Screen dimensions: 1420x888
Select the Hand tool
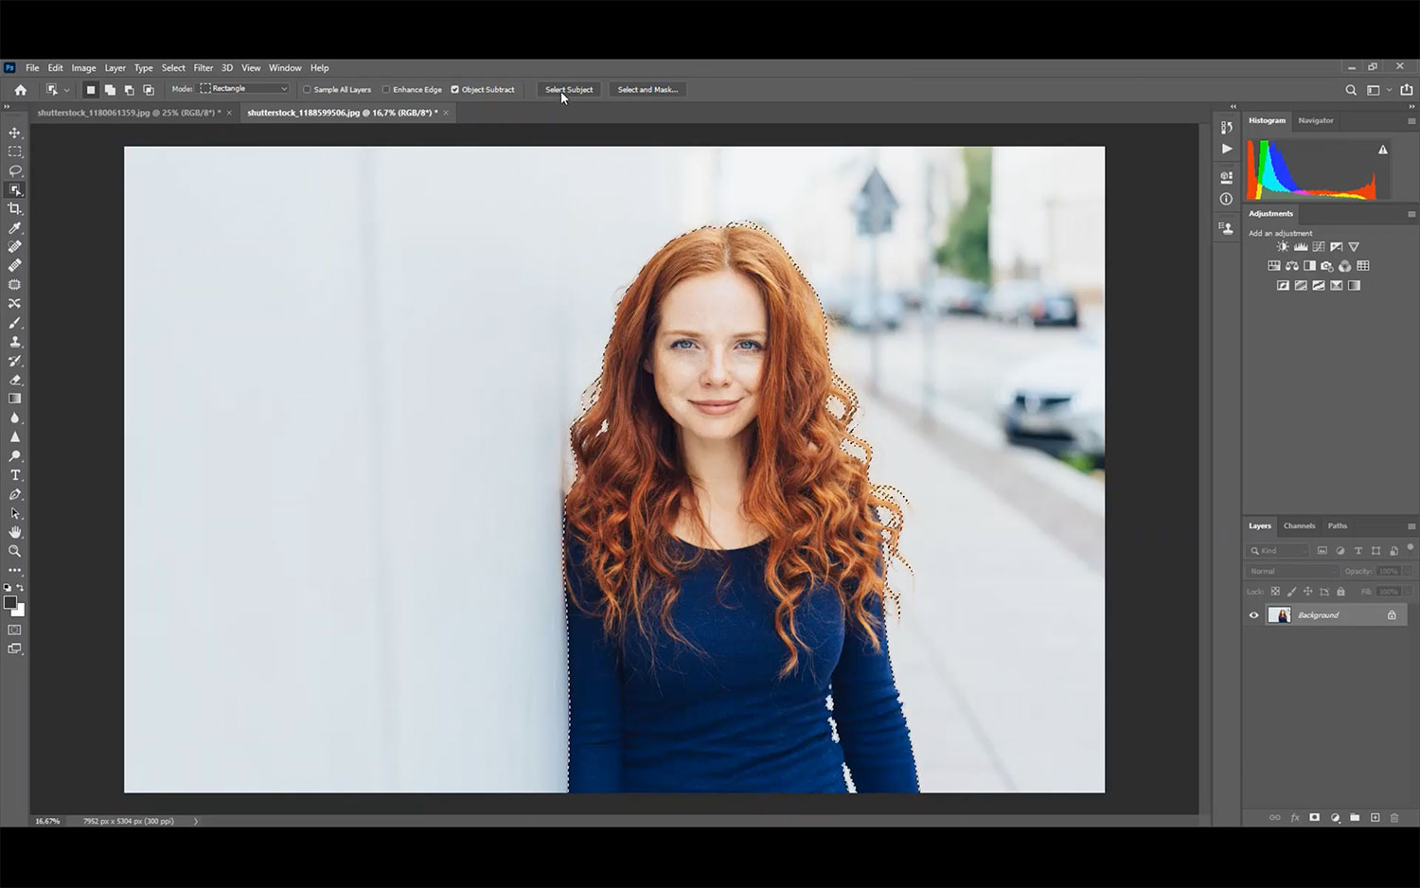tap(15, 532)
